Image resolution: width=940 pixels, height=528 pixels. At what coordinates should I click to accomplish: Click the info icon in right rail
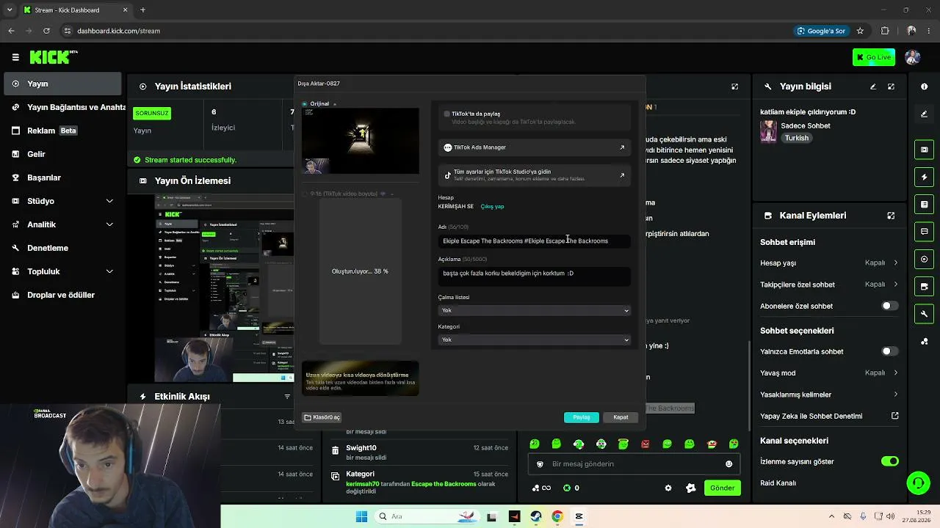924,87
